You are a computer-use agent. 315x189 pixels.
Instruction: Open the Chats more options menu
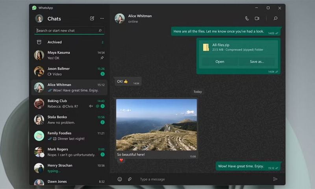coord(102,19)
